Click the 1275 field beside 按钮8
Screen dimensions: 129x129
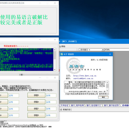[x=51, y=115]
